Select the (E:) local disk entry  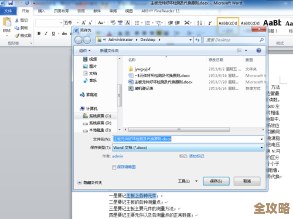tap(97, 130)
